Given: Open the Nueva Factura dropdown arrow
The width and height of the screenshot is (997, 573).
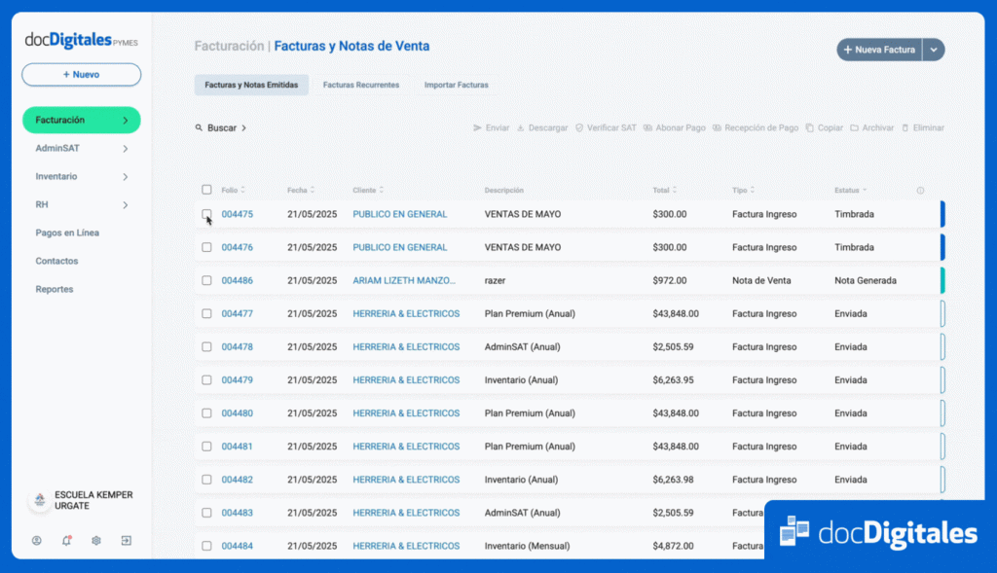Looking at the screenshot, I should click(934, 50).
